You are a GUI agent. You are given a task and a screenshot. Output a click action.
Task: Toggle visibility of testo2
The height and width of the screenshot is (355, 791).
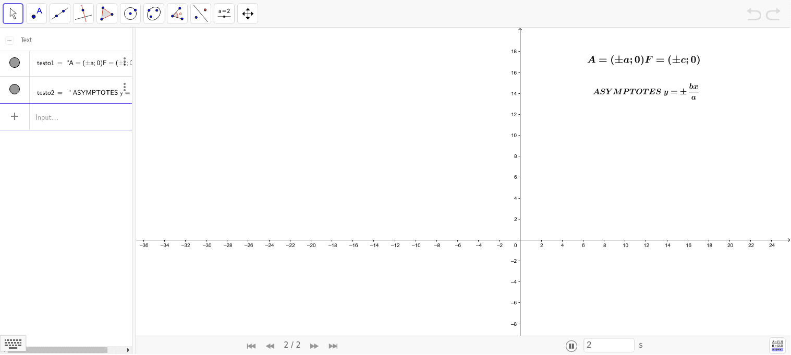(15, 89)
